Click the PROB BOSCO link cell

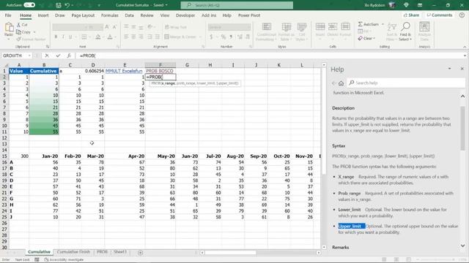(160, 71)
